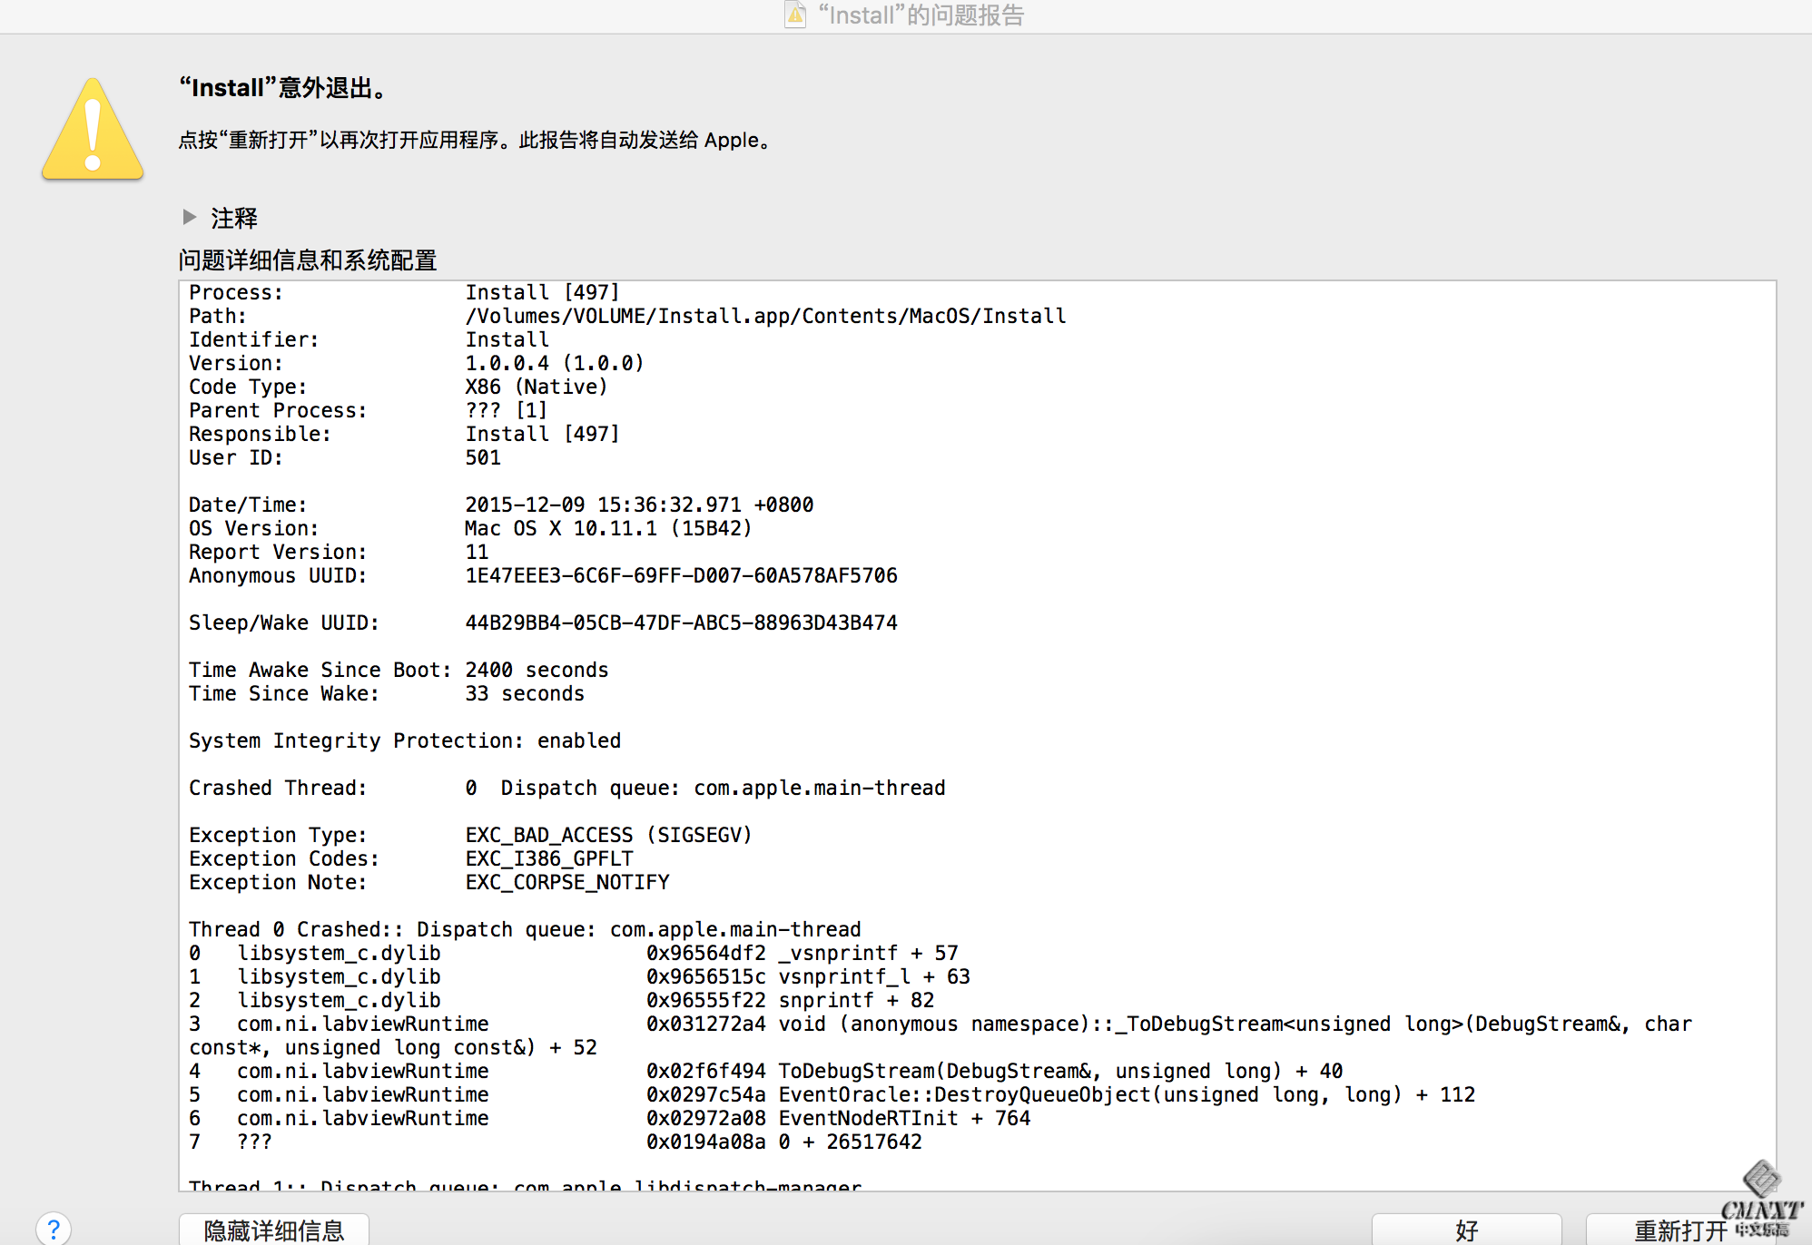Click the report document icon in title bar
Image resolution: width=1812 pixels, height=1245 pixels.
point(795,15)
